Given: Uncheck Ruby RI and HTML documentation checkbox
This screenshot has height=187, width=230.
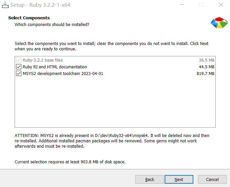Looking at the screenshot, I should tap(18, 67).
